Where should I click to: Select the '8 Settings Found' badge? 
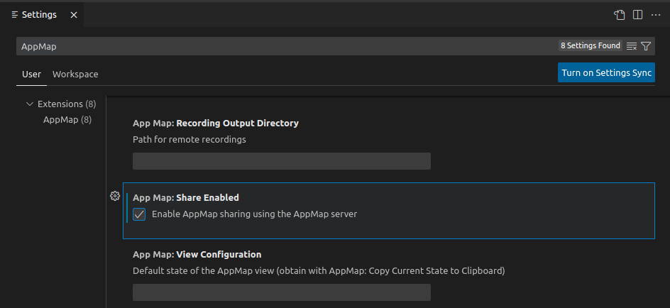point(591,45)
